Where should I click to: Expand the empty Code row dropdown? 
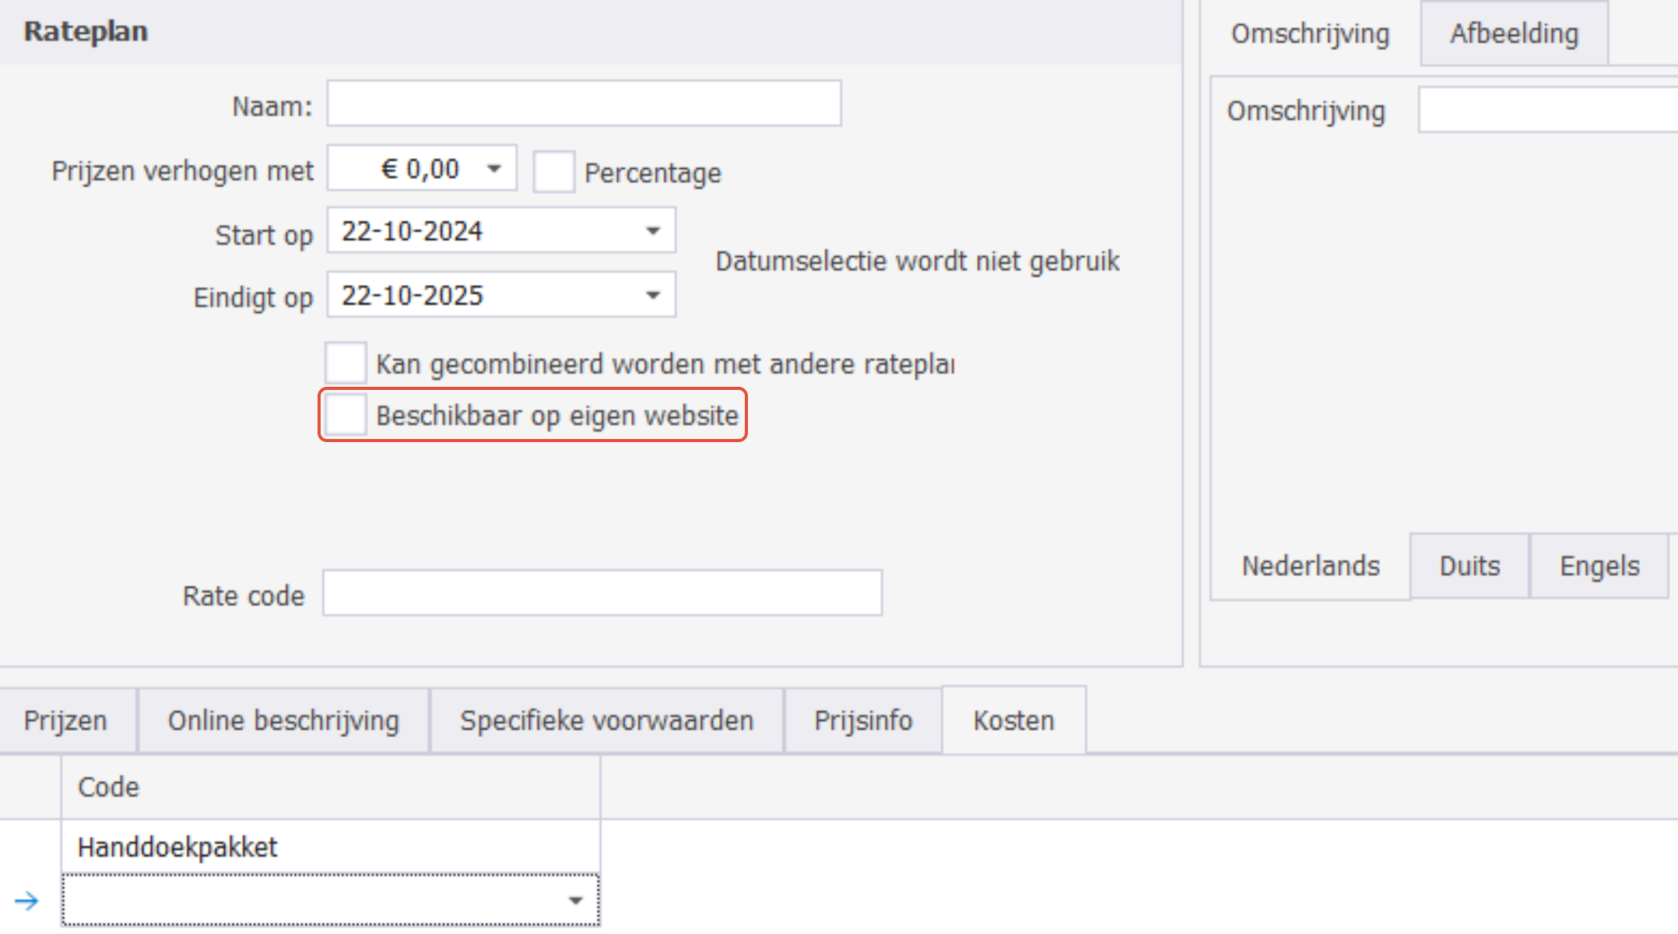(x=575, y=901)
